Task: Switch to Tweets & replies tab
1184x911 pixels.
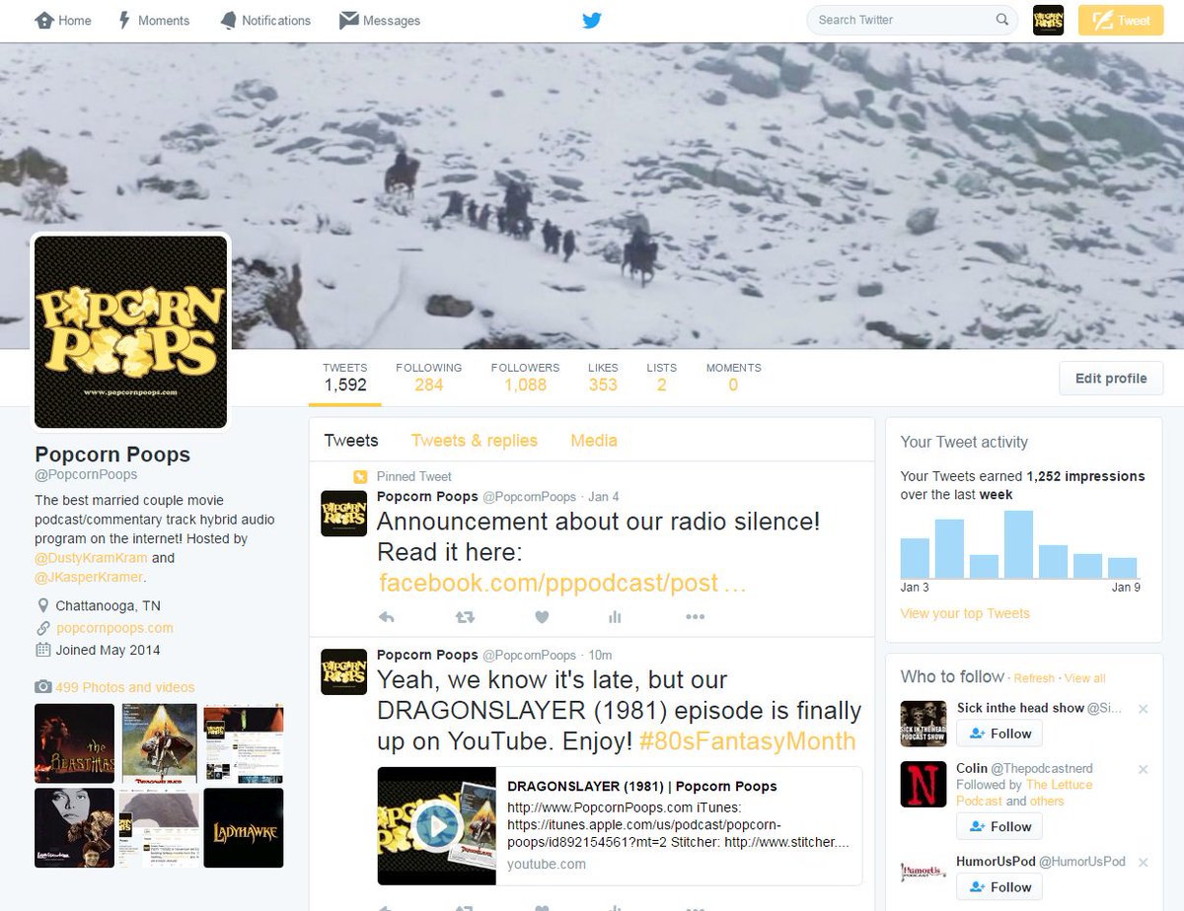Action: pos(475,441)
